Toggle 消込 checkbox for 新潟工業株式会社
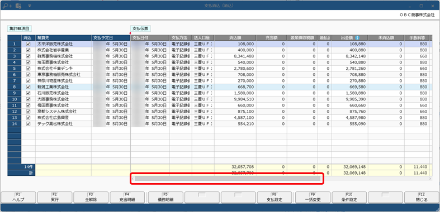 28,87
